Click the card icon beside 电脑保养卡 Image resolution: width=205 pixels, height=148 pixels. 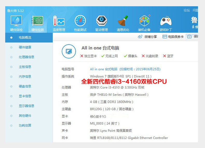pyautogui.click(x=165, y=37)
